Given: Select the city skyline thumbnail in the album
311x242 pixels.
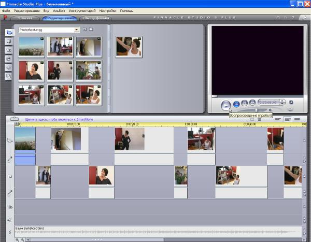Looking at the screenshot, I should [x=31, y=47].
